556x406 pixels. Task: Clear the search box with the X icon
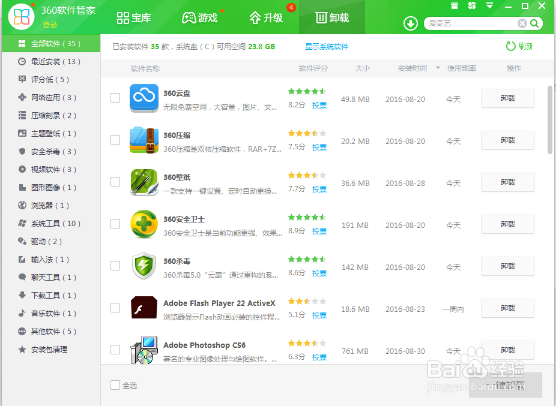pos(522,24)
